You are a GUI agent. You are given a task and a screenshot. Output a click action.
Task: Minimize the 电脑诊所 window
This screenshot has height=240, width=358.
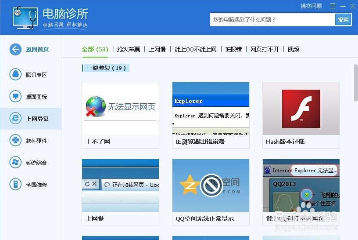click(x=343, y=7)
